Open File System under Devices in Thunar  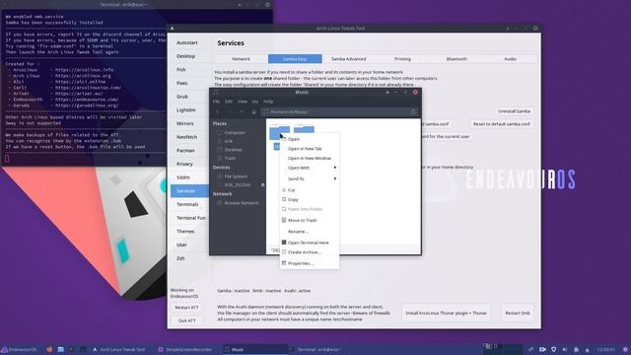point(236,177)
